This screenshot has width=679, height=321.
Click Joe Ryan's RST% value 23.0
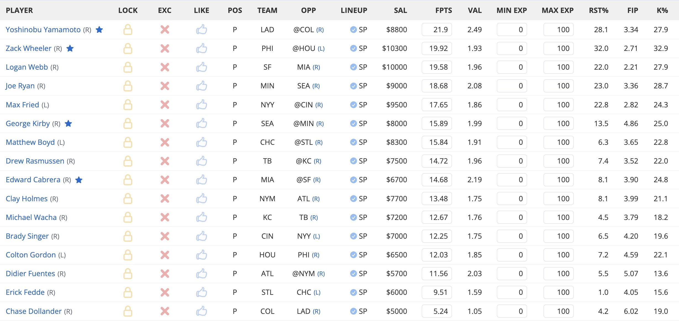tap(601, 86)
